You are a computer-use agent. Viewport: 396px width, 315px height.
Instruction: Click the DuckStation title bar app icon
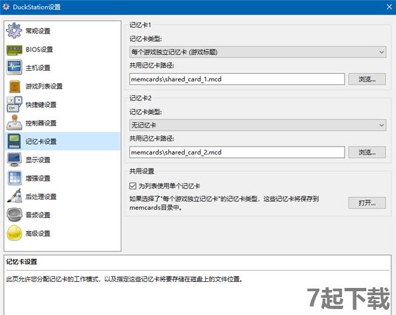click(6, 7)
